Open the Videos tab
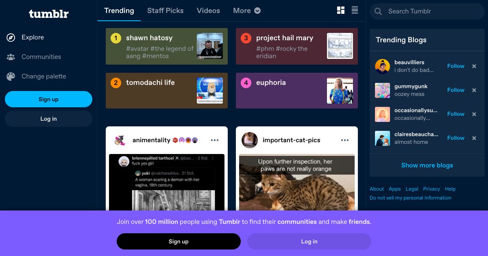Viewport: 488px width, 256px height. point(208,11)
